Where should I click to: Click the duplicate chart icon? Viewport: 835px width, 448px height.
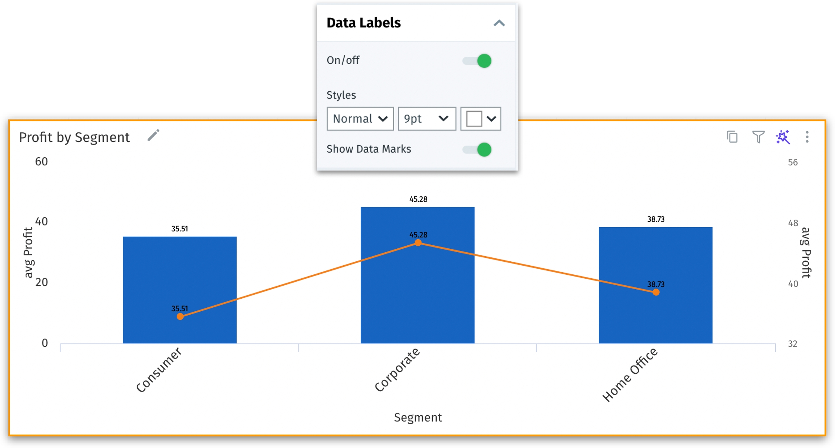pos(732,137)
